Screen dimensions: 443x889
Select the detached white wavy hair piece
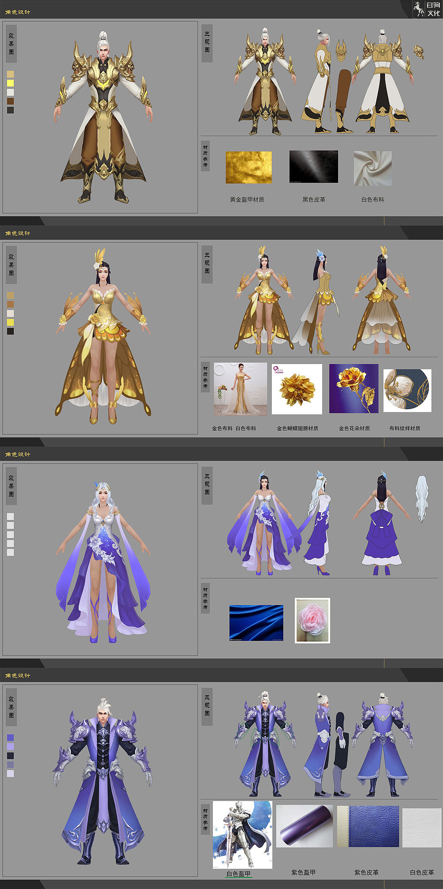point(422,499)
